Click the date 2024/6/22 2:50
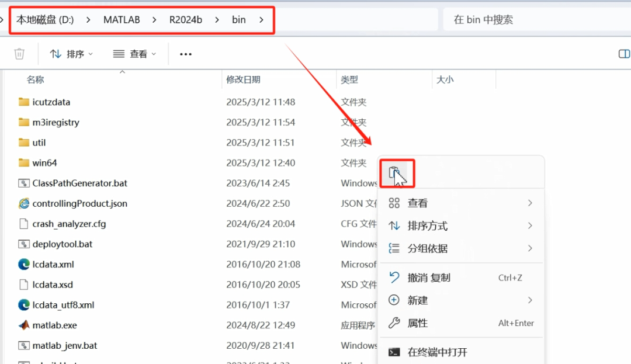 tap(258, 203)
